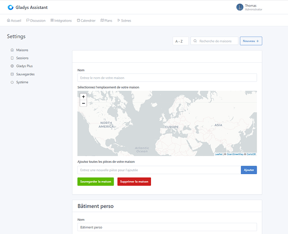Select Système in the settings sidebar
This screenshot has height=234, width=288.
20,82
